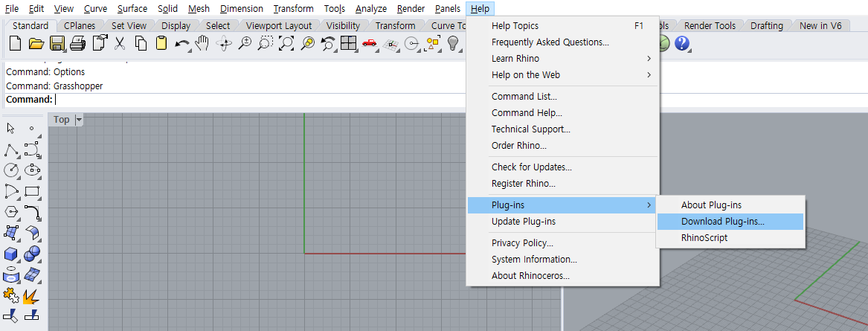This screenshot has height=331, width=868.
Task: Select Update Plug-ins menu entry
Action: (x=562, y=222)
